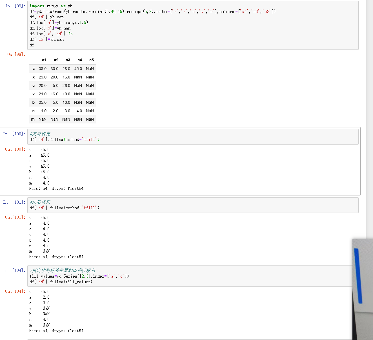The width and height of the screenshot is (373, 340).
Task: Click the fill_values=pd.Series line
Action: (79, 276)
